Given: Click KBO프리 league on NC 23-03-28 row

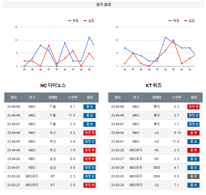Looking at the screenshot, I should coord(32,176).
